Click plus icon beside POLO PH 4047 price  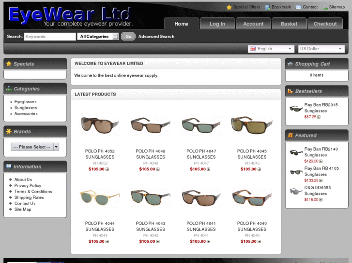click(209, 169)
